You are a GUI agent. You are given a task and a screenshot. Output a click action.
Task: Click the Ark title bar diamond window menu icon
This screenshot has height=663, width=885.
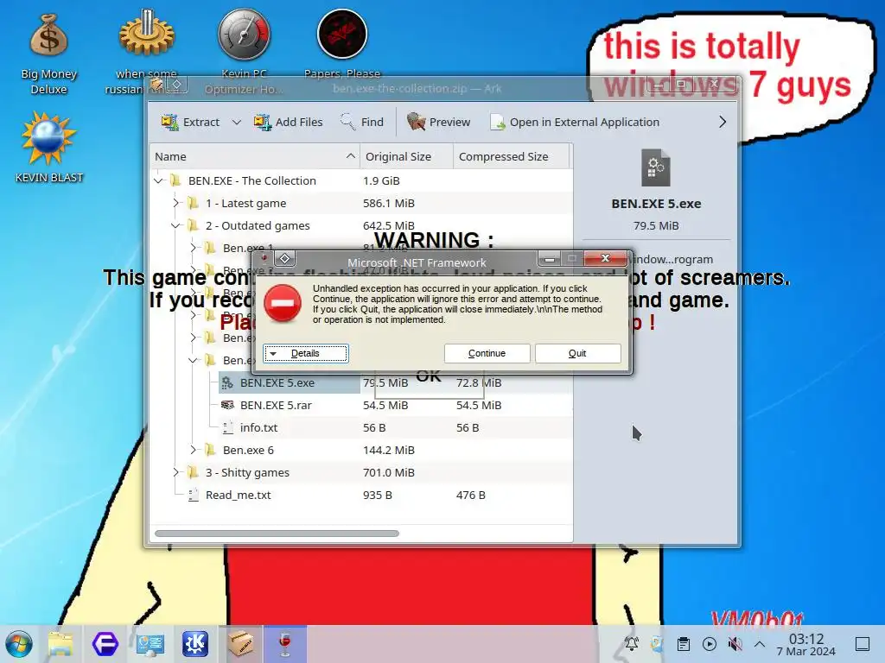(x=176, y=85)
